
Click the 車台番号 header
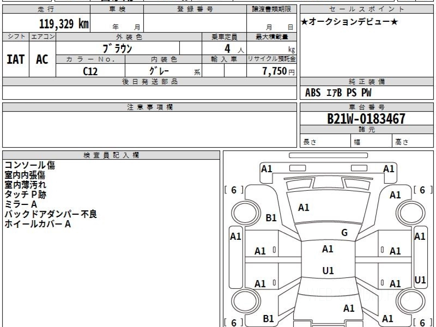click(x=367, y=107)
